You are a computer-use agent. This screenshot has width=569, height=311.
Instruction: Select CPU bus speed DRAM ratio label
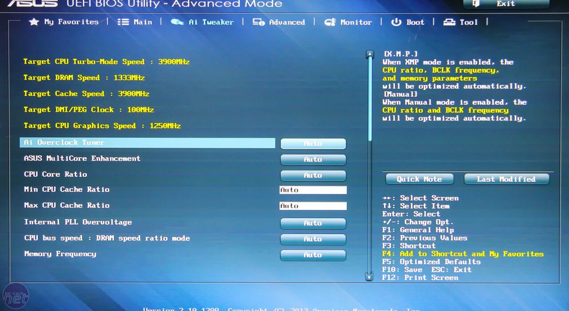pyautogui.click(x=107, y=239)
